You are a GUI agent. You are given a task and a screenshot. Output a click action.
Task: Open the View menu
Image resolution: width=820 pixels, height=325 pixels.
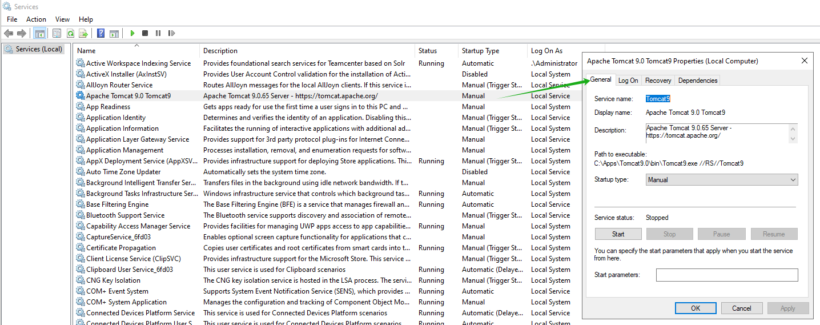[x=63, y=19]
